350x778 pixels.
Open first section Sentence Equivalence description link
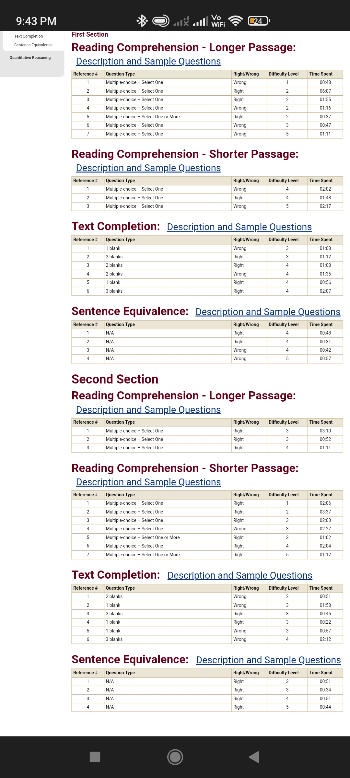[x=268, y=312]
